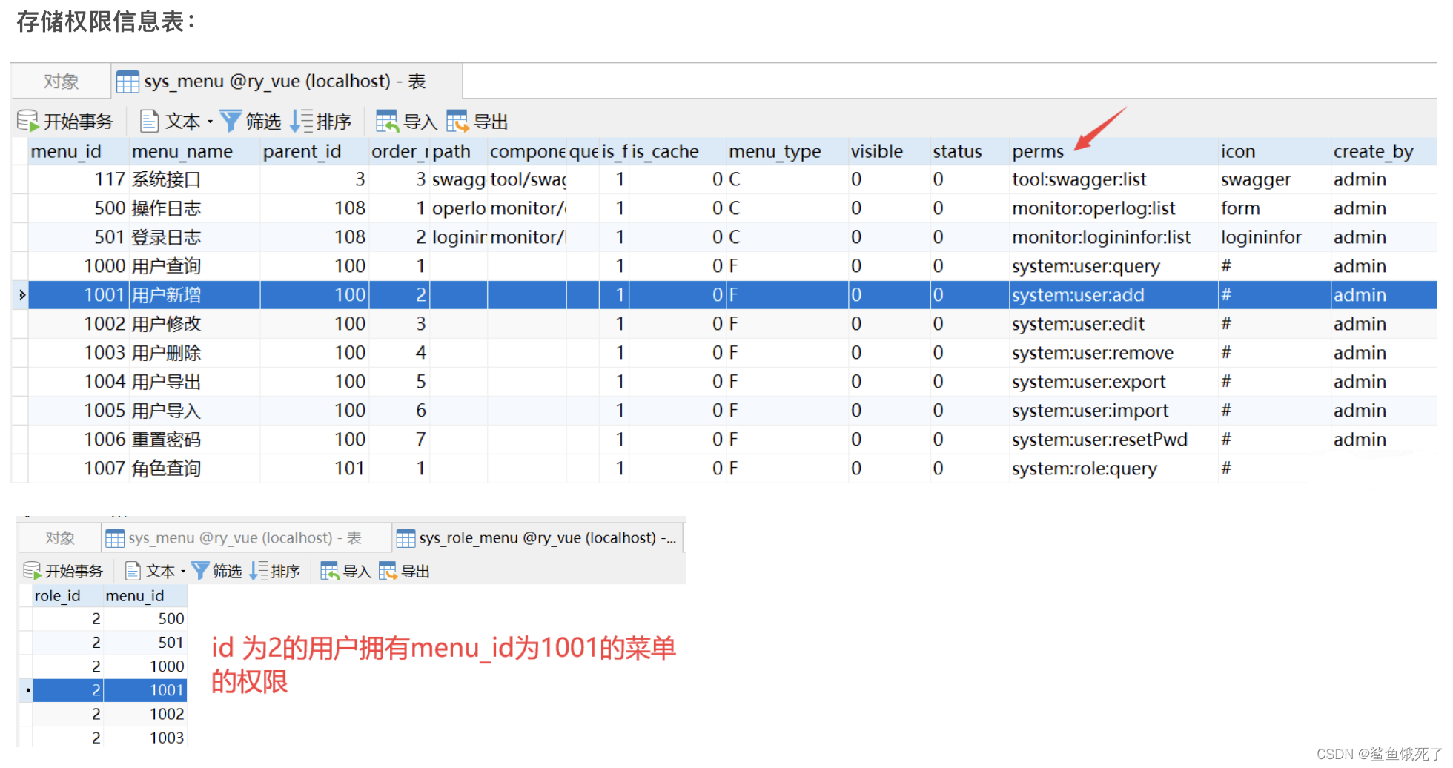Switch to 对象 tab in upper window
Screen dimensions: 1453x768
[x=61, y=82]
